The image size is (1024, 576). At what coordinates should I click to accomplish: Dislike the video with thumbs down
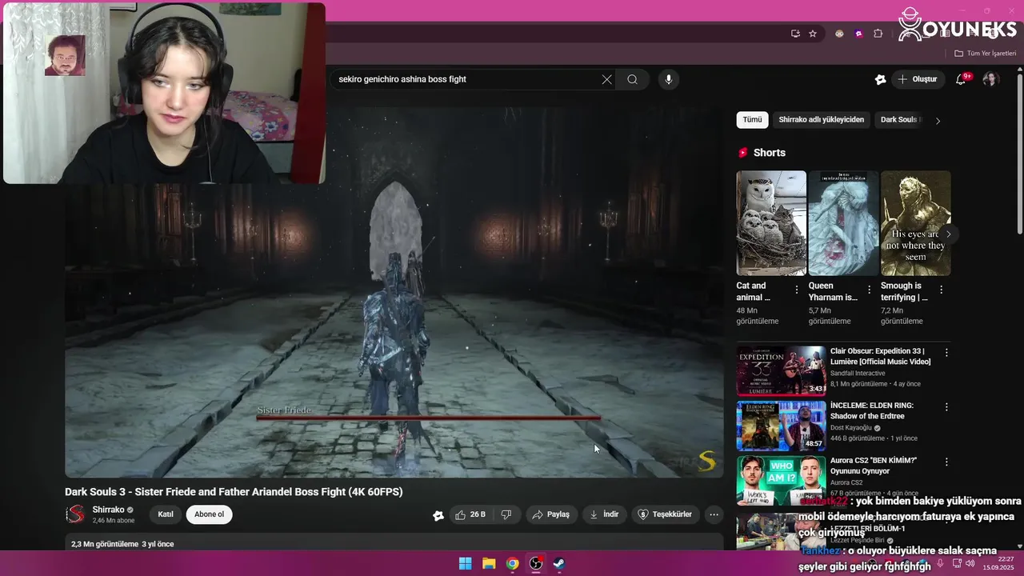[x=506, y=514]
